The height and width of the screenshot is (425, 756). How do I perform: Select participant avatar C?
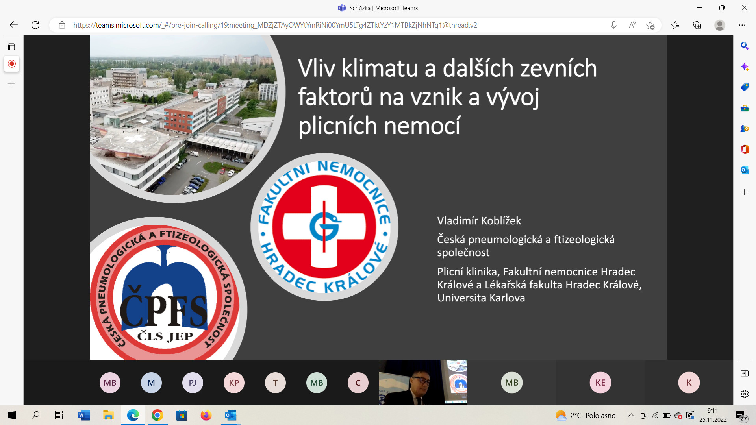tap(358, 382)
